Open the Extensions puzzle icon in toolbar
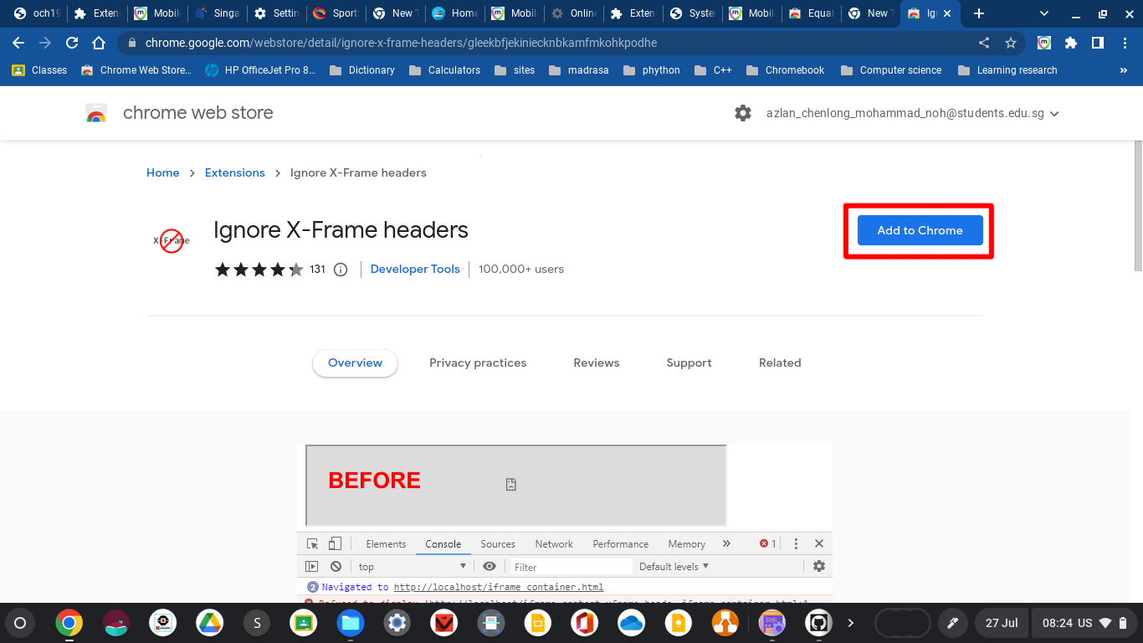Screen dimensions: 1143x643 tap(1070, 43)
